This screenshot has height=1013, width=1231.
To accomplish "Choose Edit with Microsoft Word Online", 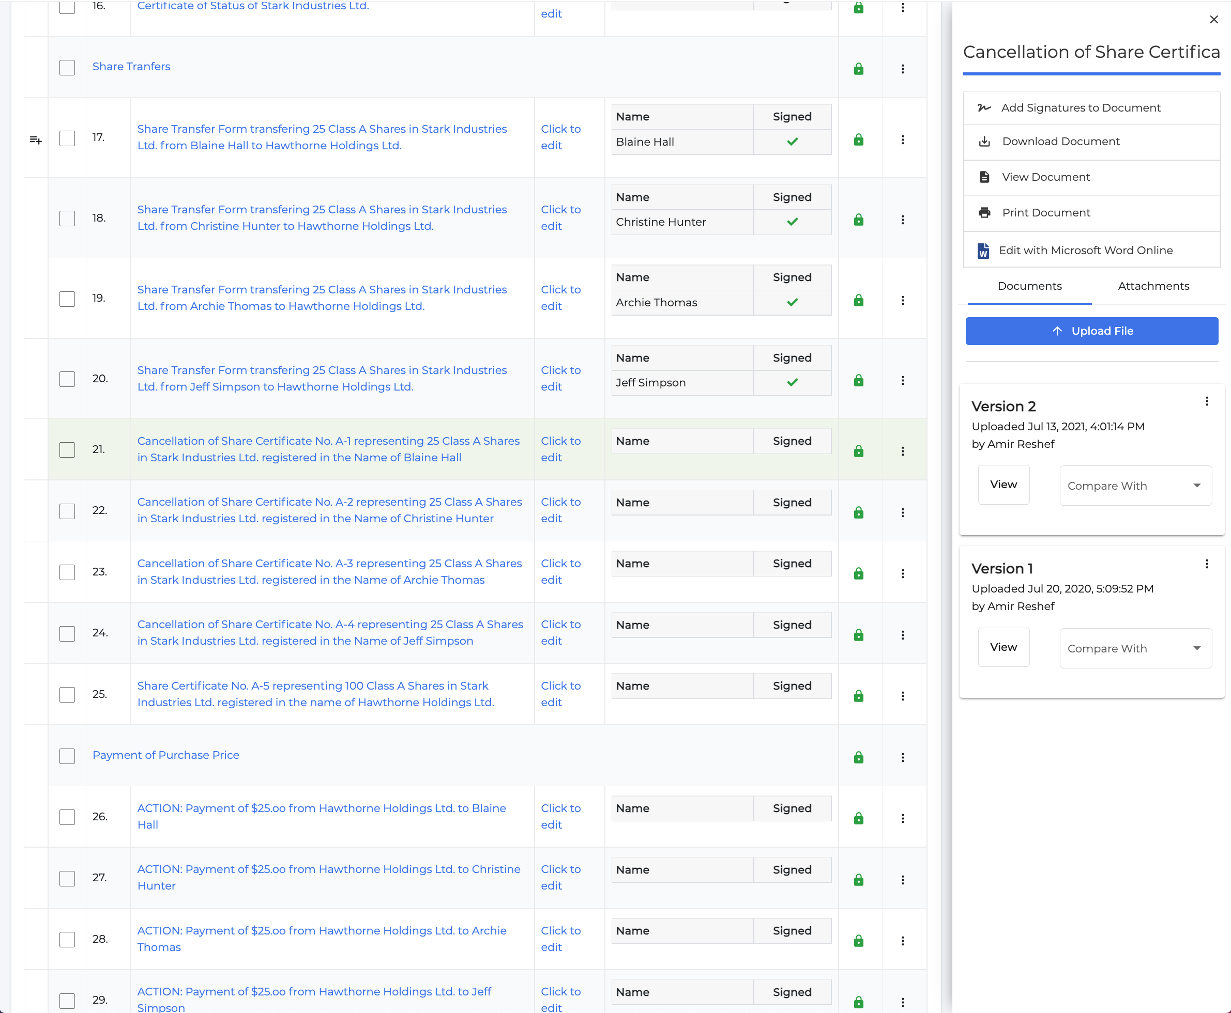I will click(x=1091, y=251).
